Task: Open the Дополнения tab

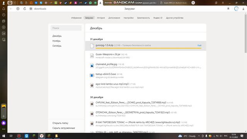Action: [114, 18]
